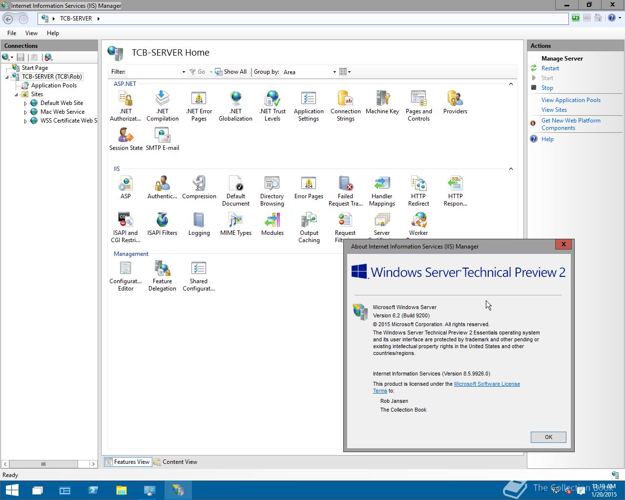625x500 pixels.
Task: Open the ISAPI Filters feature
Action: click(162, 224)
